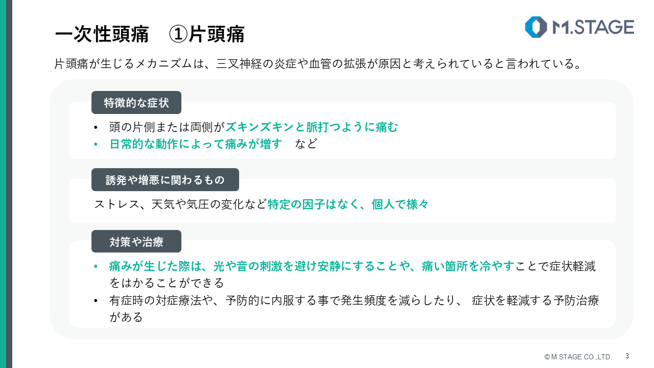Click the © M.STAGE CO.,LTD. copyright text
This screenshot has width=654, height=368.
[x=578, y=357]
